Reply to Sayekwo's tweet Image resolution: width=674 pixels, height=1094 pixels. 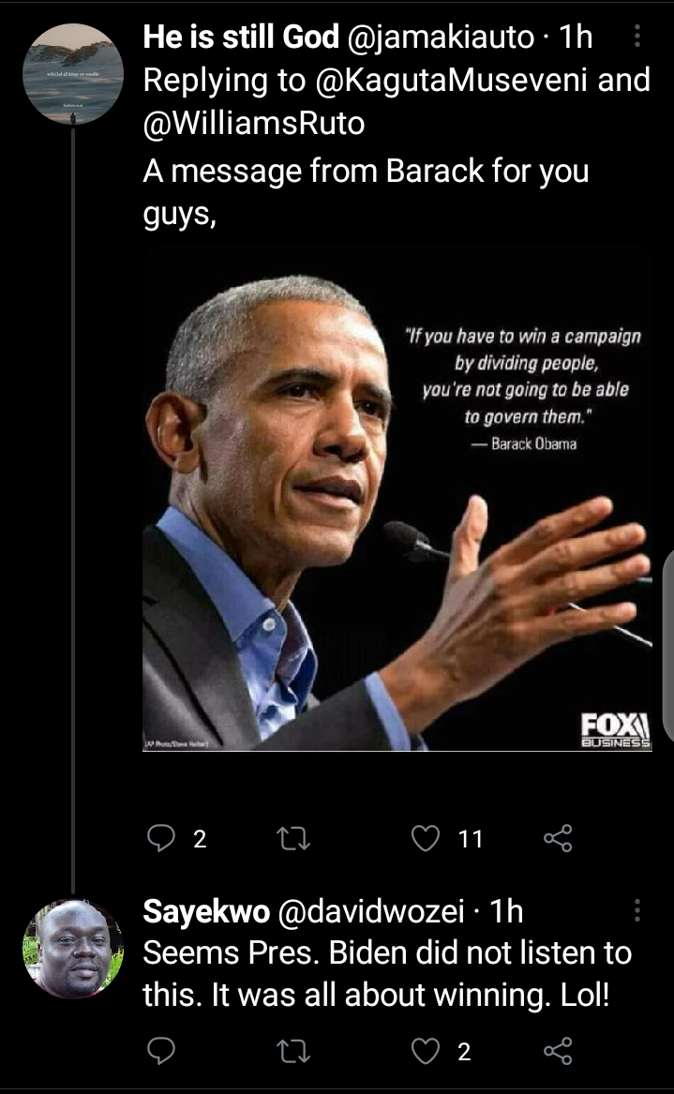[x=161, y=1051]
